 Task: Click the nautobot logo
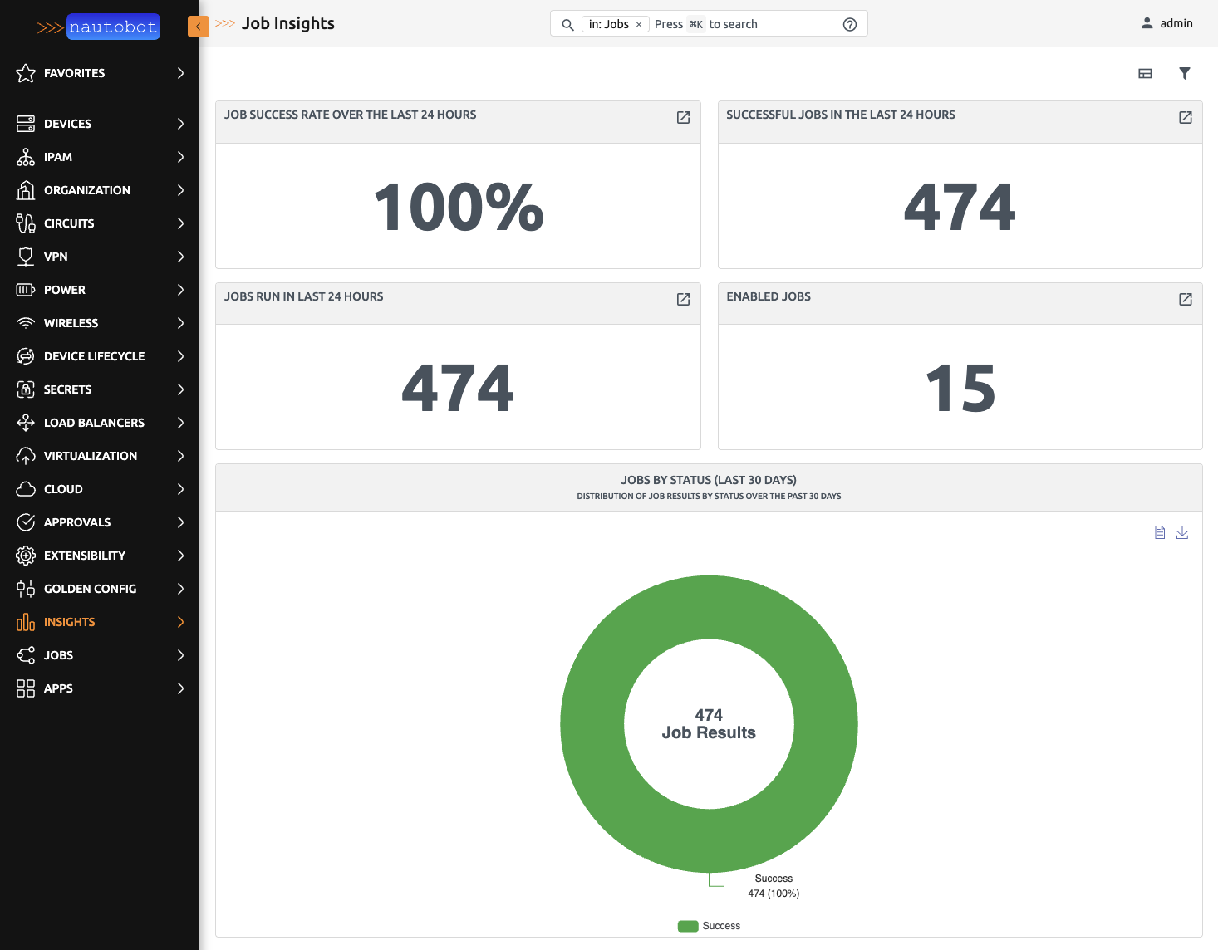[113, 27]
